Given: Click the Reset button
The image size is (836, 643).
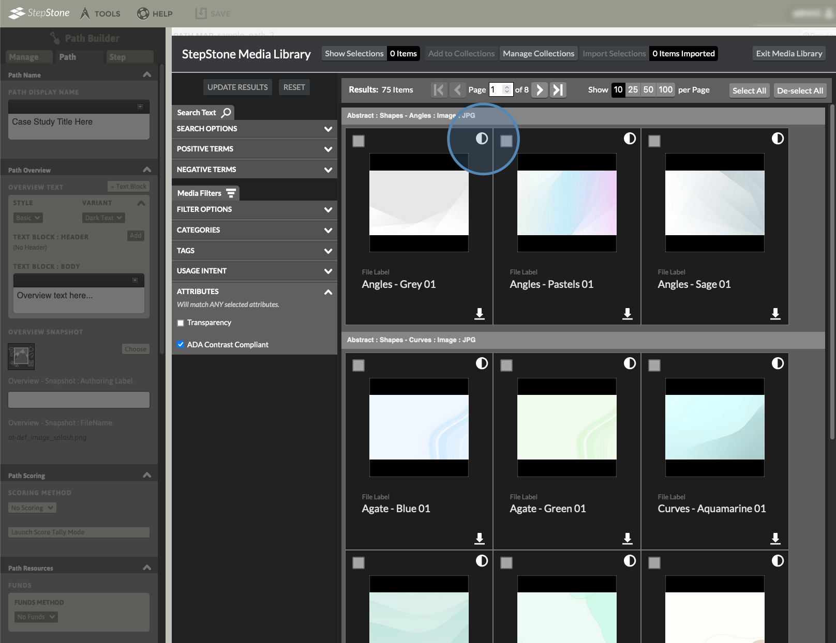Looking at the screenshot, I should pos(294,87).
